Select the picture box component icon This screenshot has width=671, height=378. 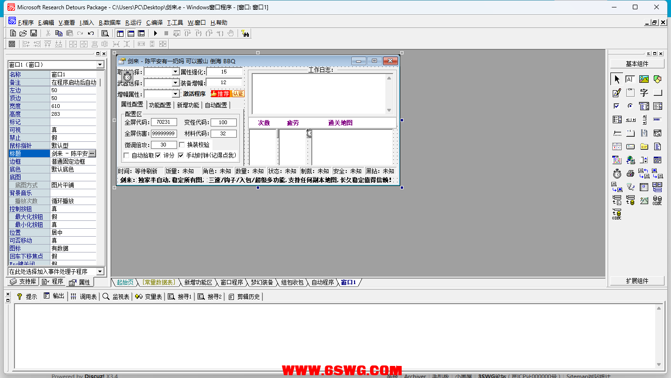[644, 79]
